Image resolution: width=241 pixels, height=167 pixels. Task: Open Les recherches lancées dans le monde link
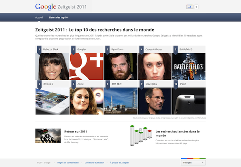click(x=178, y=134)
